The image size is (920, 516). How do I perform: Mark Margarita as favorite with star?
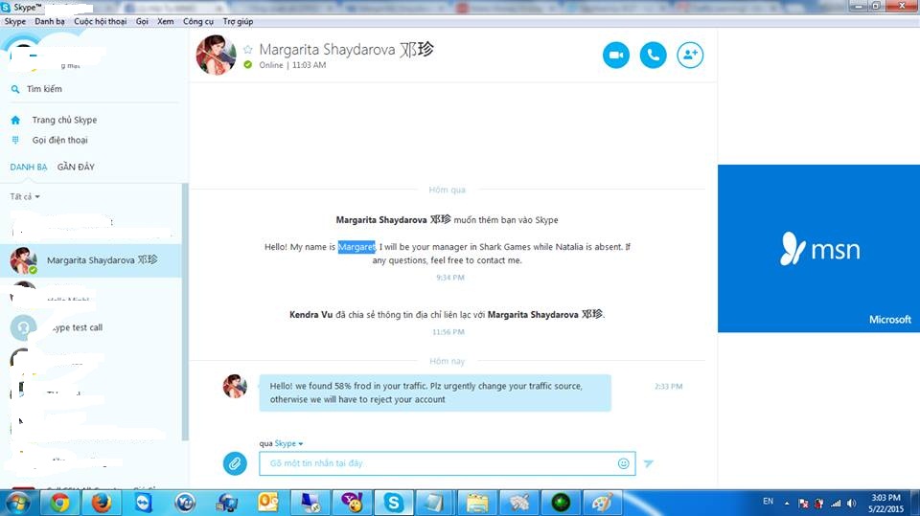(248, 49)
